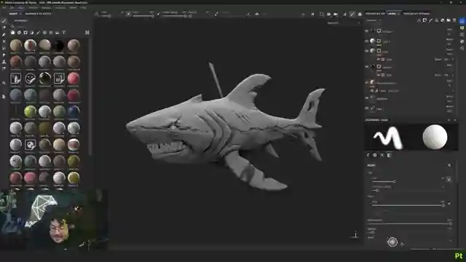Toggle visibility of the third layer
466x262 pixels.
pos(366,51)
